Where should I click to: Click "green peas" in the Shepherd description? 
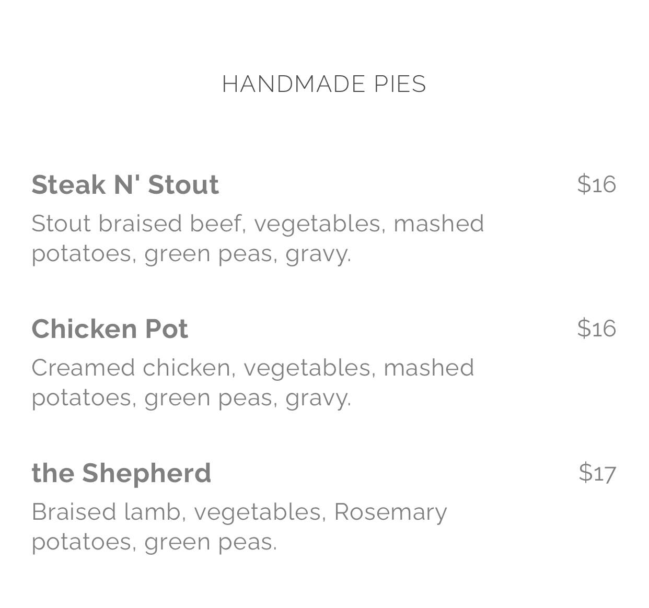click(x=209, y=542)
